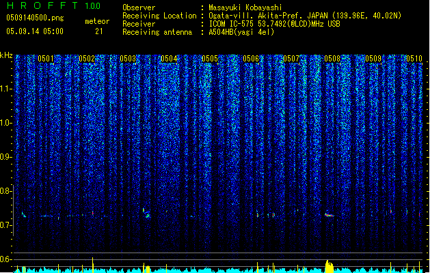Click the 1.1 kHz axis label
The height and width of the screenshot is (273, 430).
point(6,89)
